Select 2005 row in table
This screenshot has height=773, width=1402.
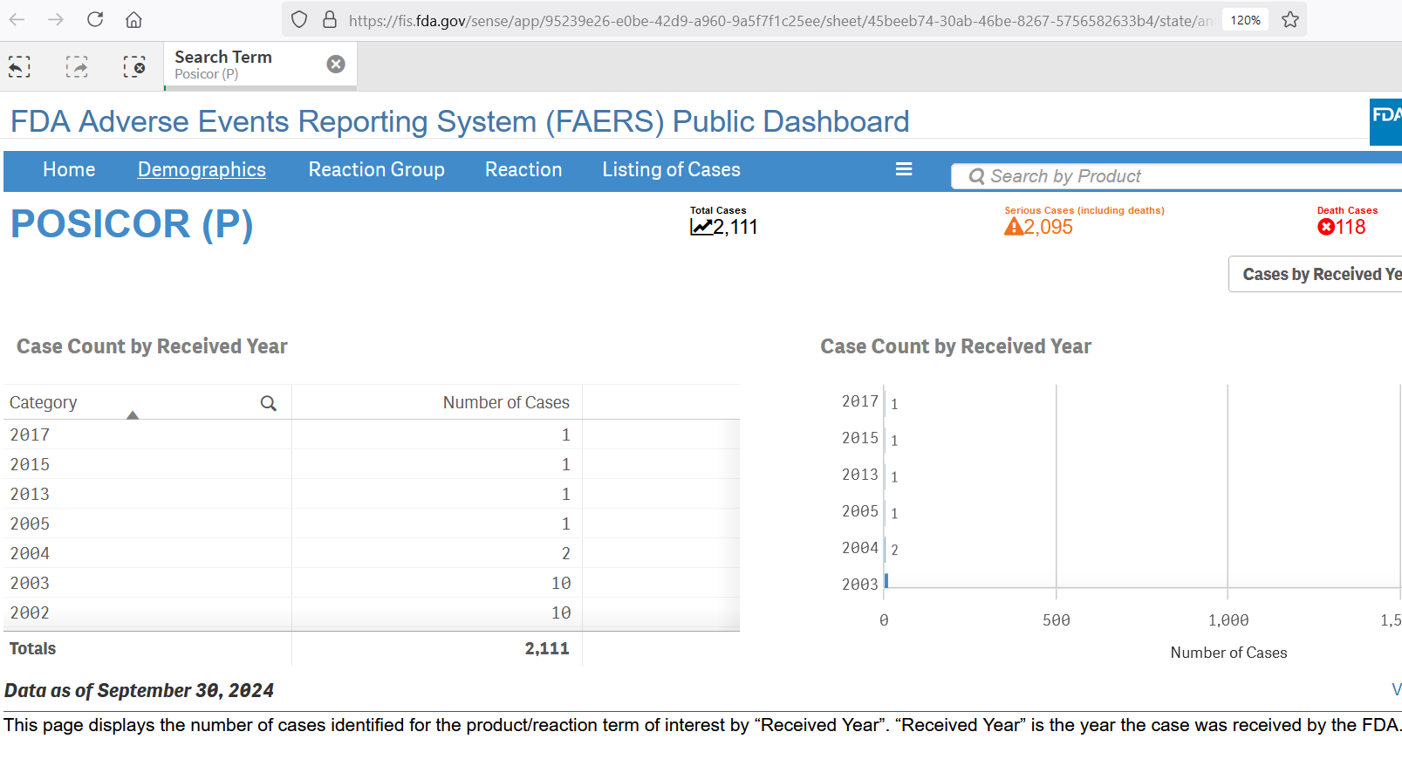click(x=372, y=523)
